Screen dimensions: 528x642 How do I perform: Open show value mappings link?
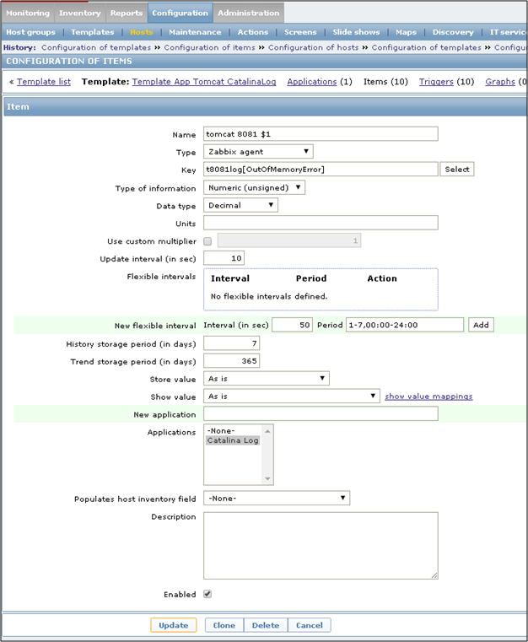tap(428, 397)
